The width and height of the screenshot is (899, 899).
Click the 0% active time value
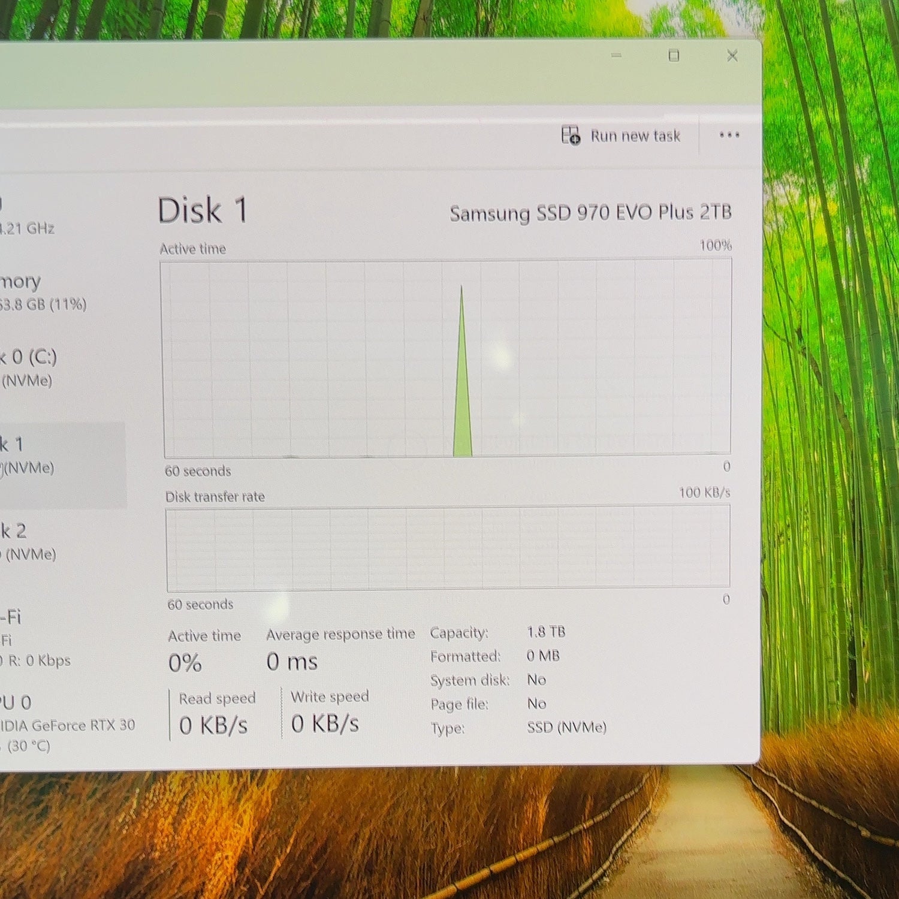pos(185,663)
